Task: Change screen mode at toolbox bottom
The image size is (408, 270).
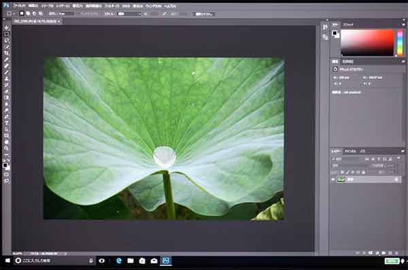Action: pyautogui.click(x=7, y=181)
